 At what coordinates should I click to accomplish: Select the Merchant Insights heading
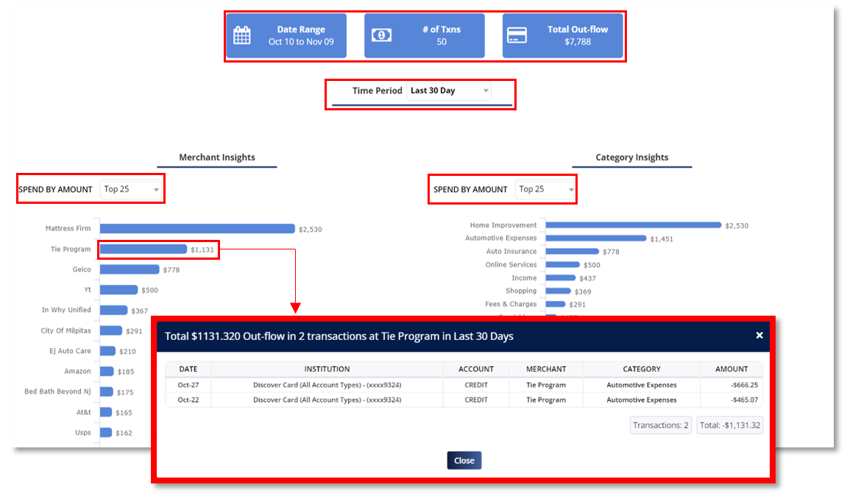[217, 157]
